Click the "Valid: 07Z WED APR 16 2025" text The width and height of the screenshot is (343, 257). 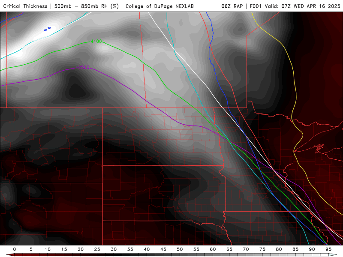[x=303, y=6]
